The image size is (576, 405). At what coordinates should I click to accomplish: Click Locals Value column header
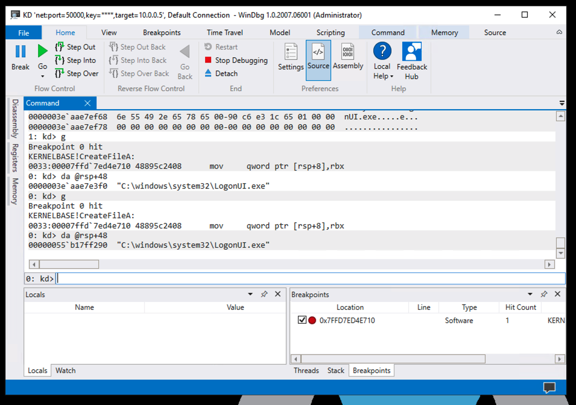coord(235,307)
